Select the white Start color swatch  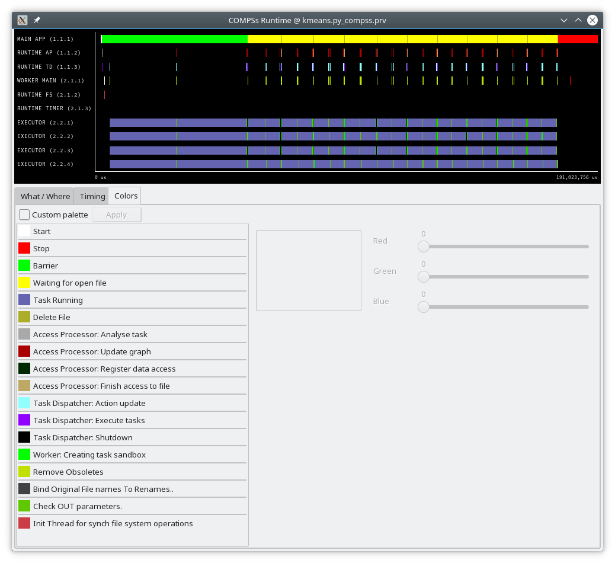click(24, 231)
